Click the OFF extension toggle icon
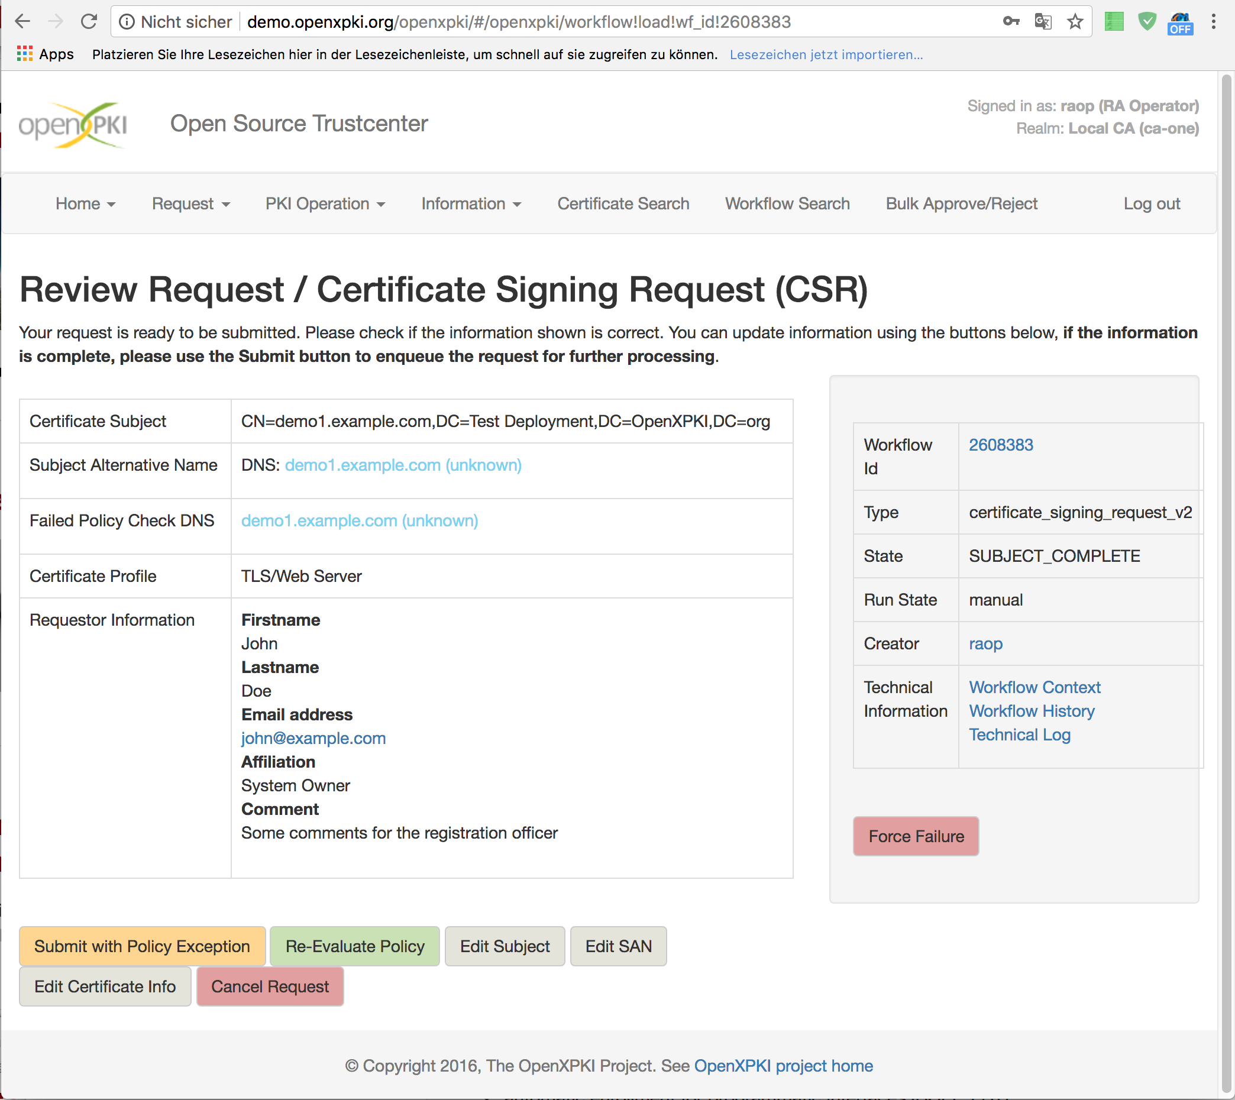 (x=1180, y=23)
